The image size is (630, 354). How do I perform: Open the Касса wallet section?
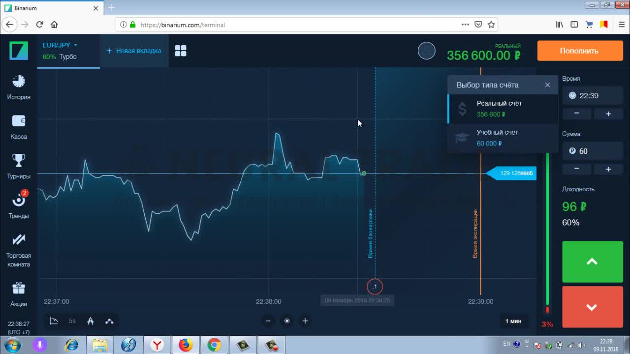(x=19, y=127)
